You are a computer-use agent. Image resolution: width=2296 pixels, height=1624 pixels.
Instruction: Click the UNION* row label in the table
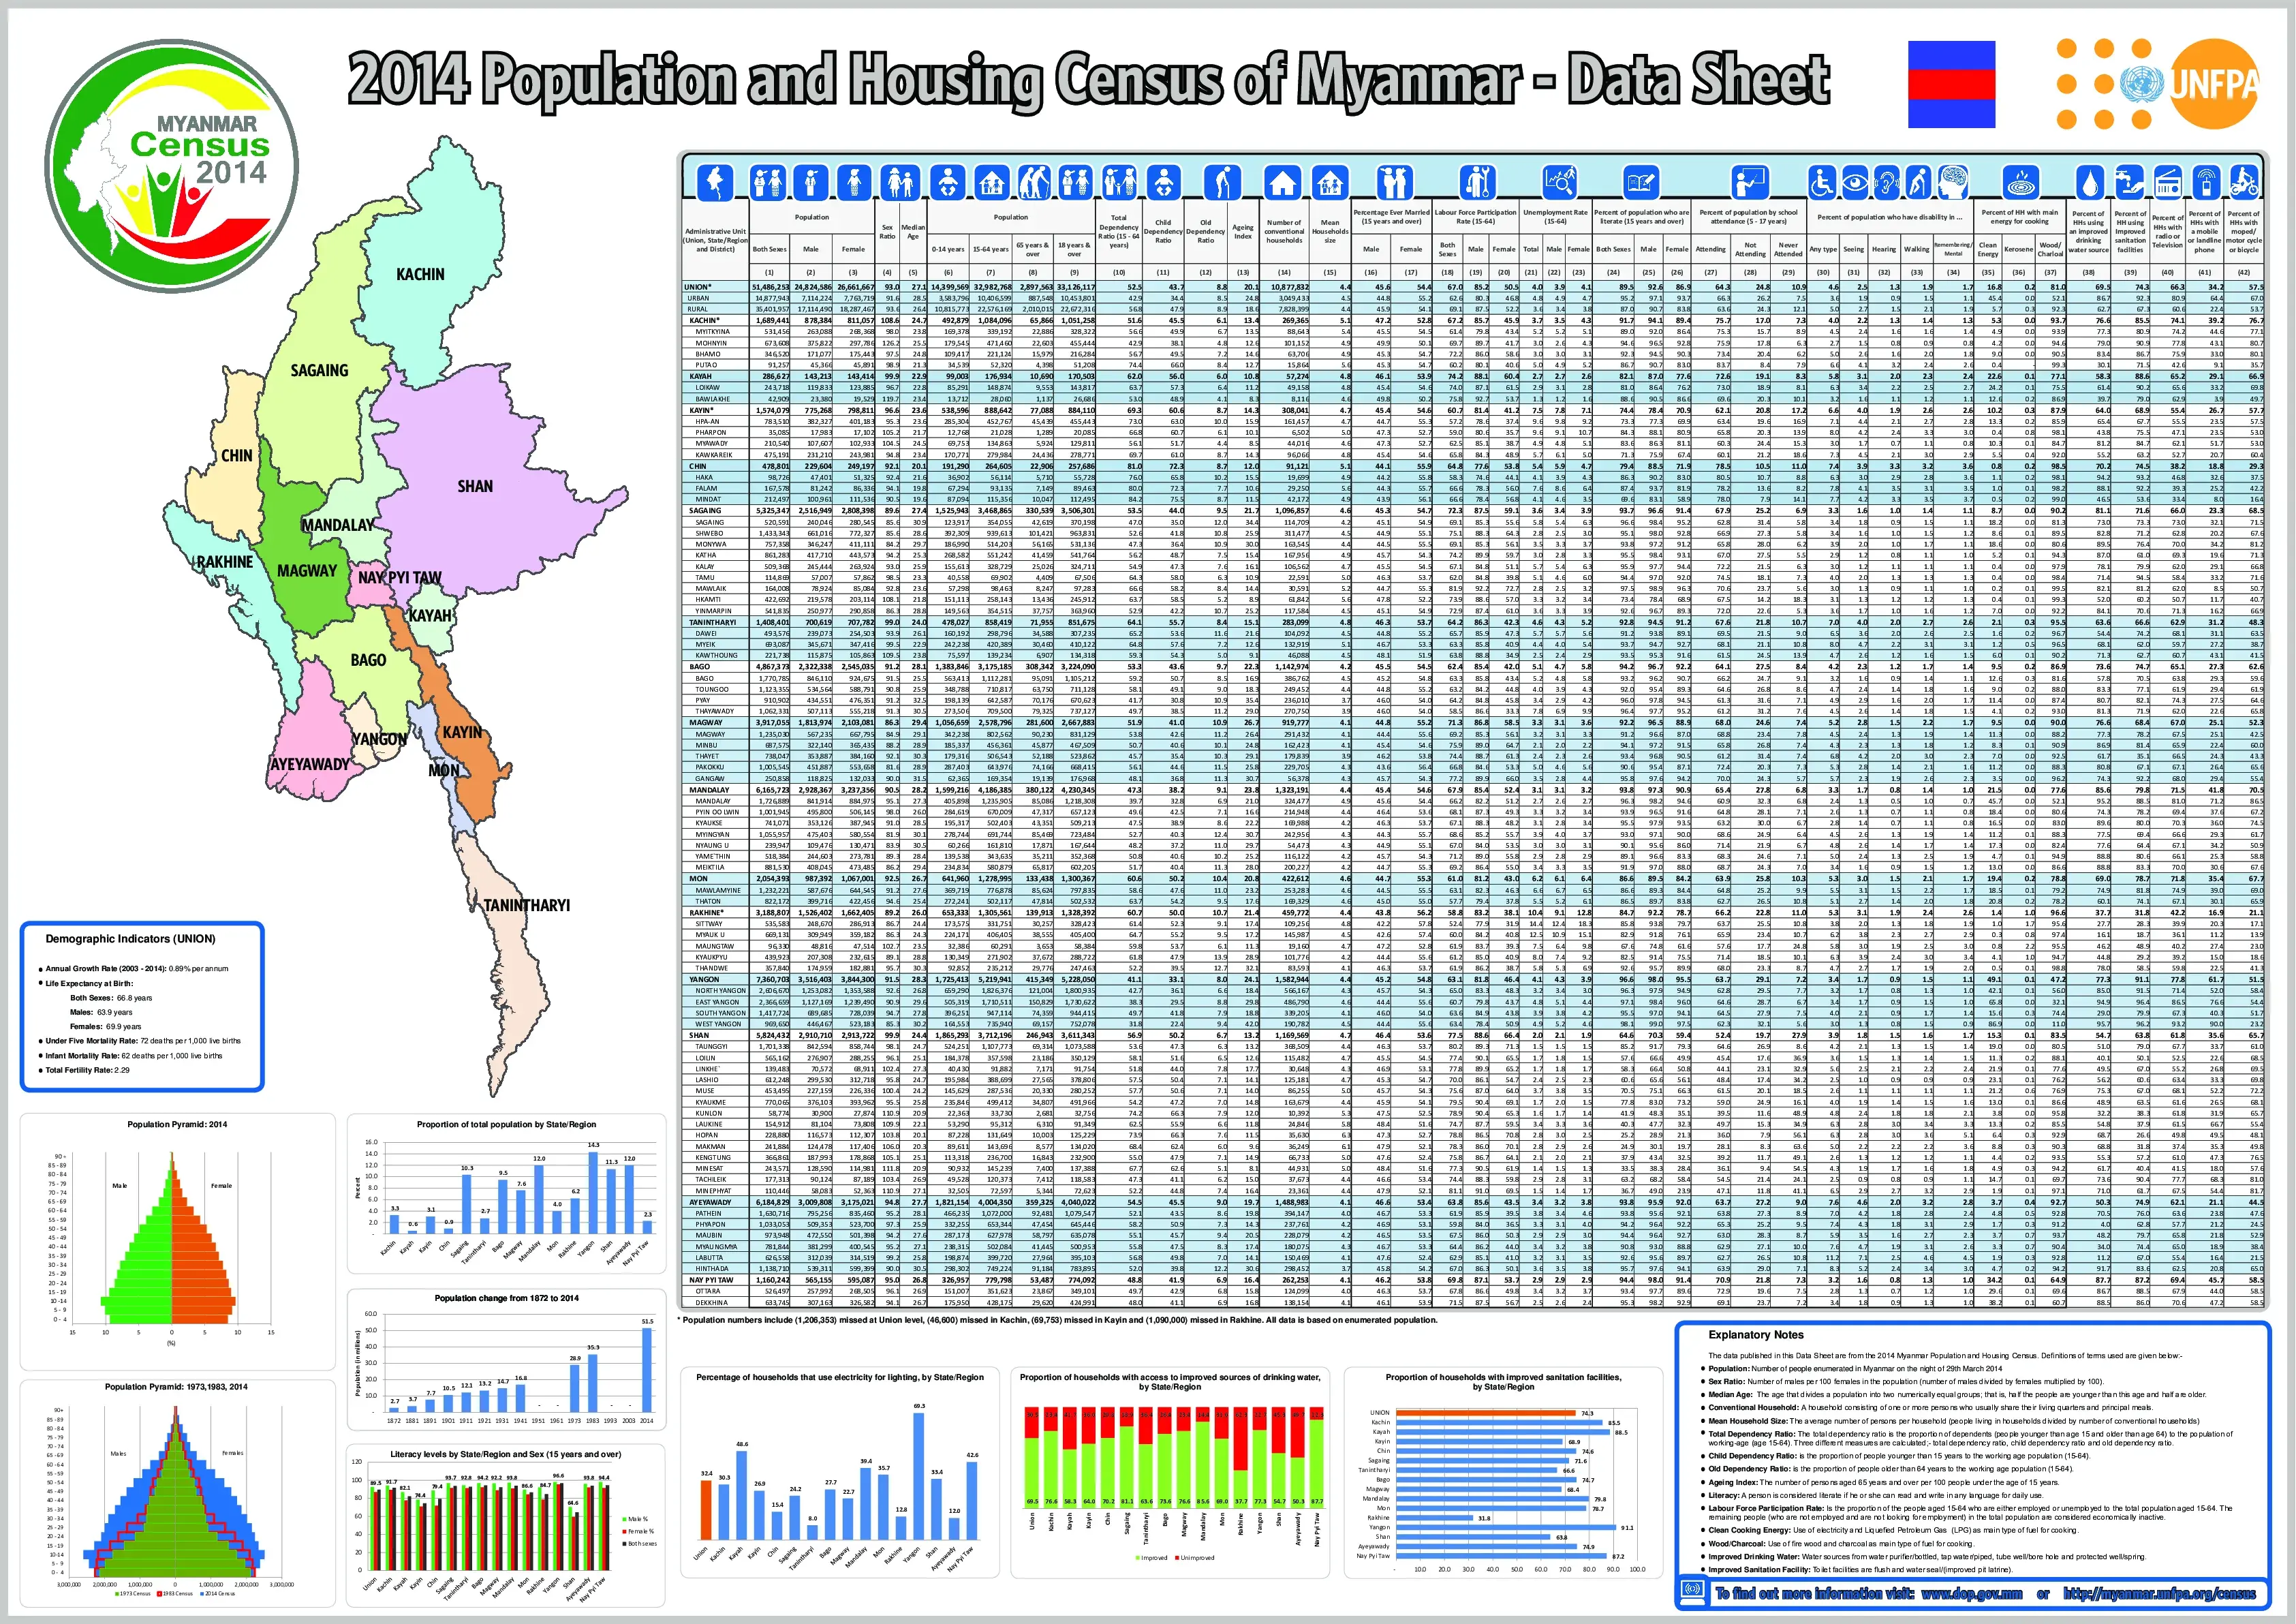[x=698, y=287]
